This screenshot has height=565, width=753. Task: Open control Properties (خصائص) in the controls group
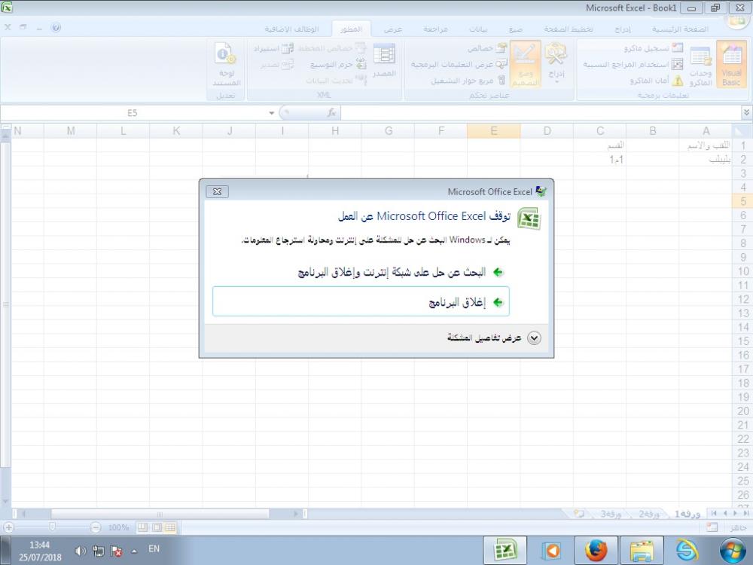point(487,48)
